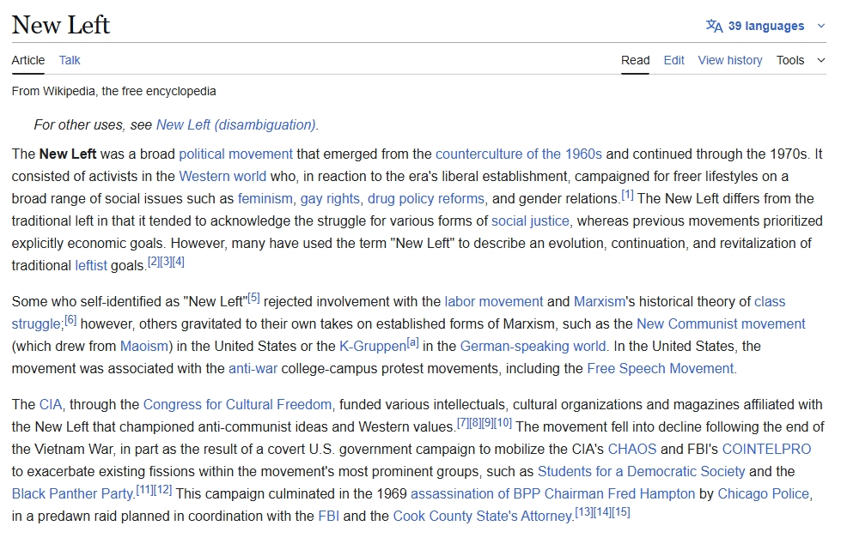The height and width of the screenshot is (550, 841).
Task: Click the New Left page heading
Action: tap(61, 25)
